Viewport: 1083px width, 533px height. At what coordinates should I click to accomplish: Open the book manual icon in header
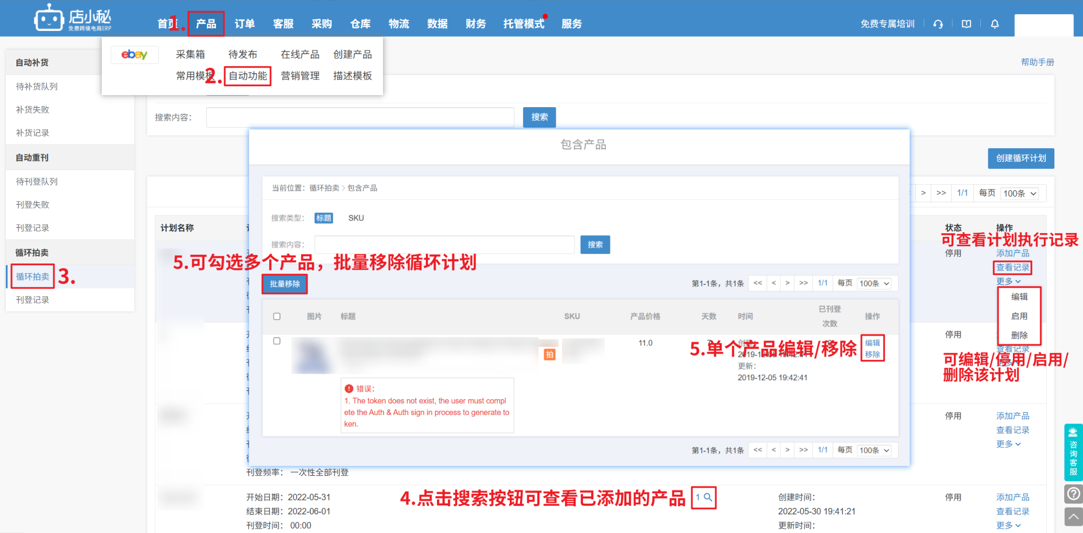click(966, 24)
